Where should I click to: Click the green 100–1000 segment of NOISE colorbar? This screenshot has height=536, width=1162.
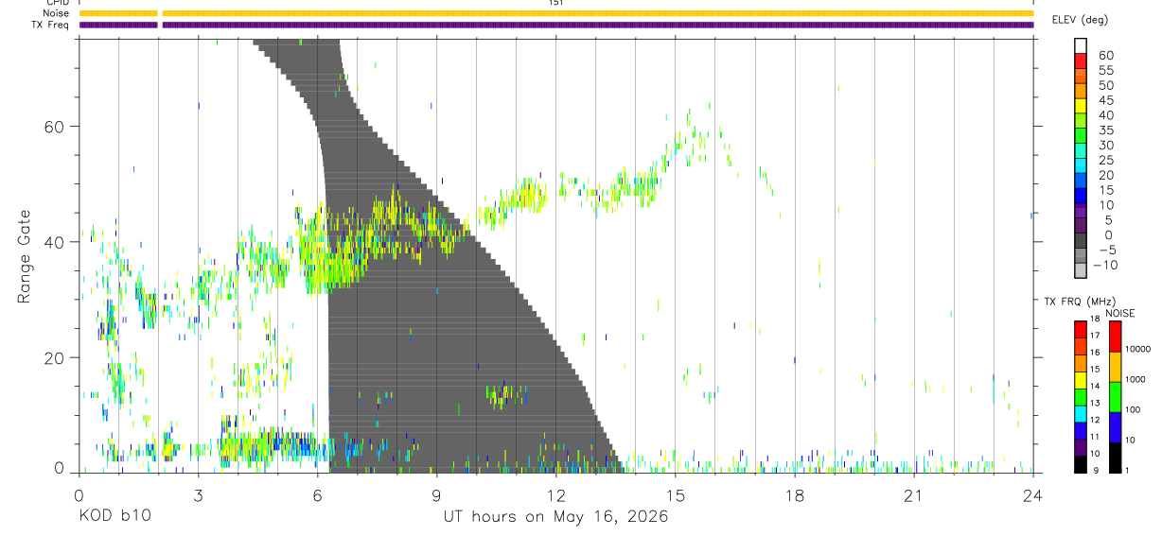tap(1115, 397)
